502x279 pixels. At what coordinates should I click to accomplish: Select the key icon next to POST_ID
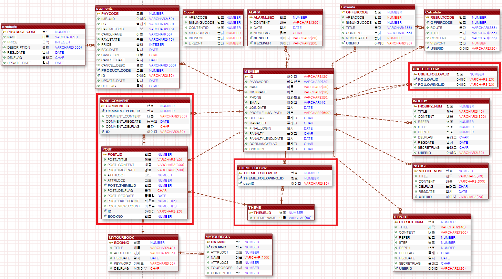coord(104,154)
